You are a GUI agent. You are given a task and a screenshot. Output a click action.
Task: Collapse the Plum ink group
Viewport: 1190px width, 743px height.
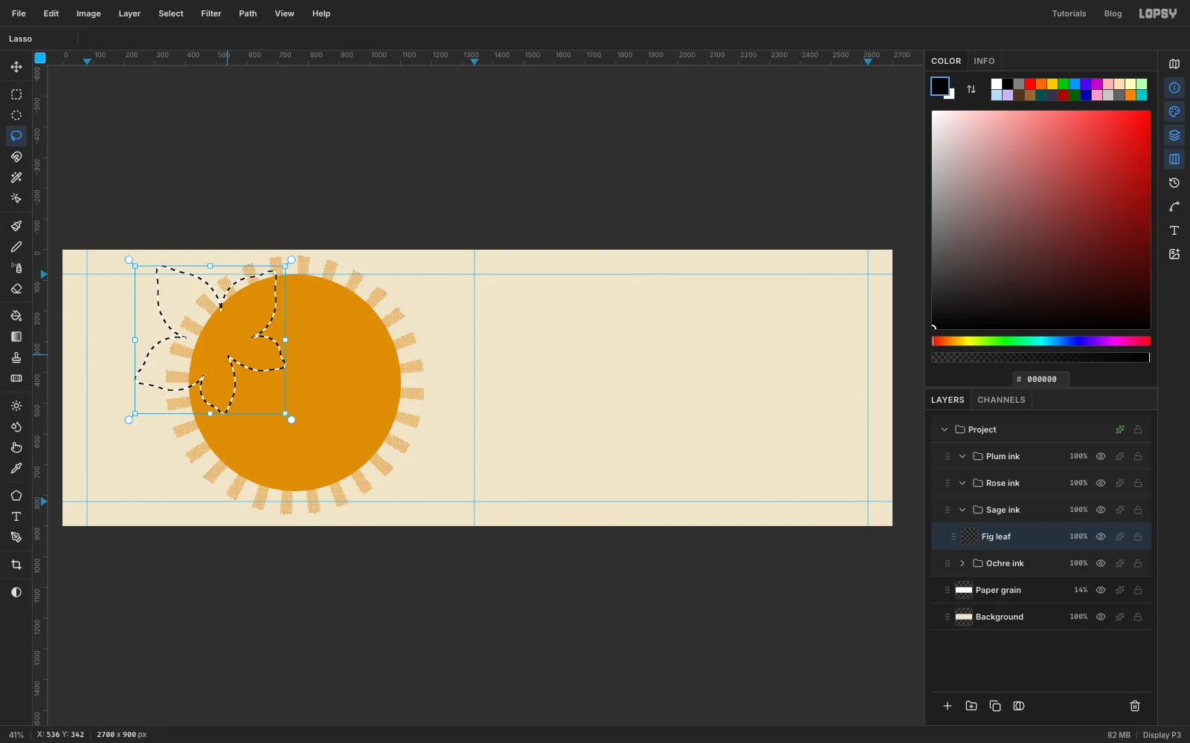962,456
